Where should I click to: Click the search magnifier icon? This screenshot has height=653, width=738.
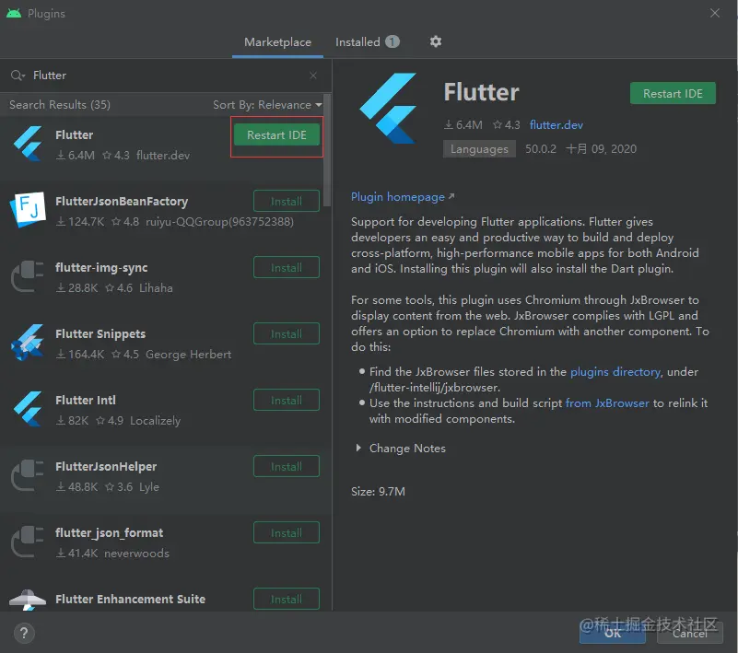(18, 76)
